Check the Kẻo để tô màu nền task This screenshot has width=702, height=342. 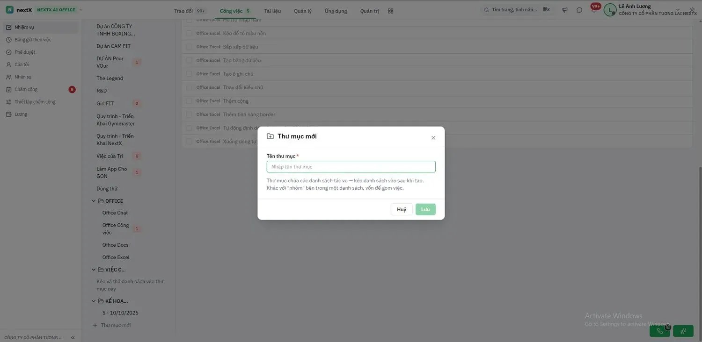point(189,33)
